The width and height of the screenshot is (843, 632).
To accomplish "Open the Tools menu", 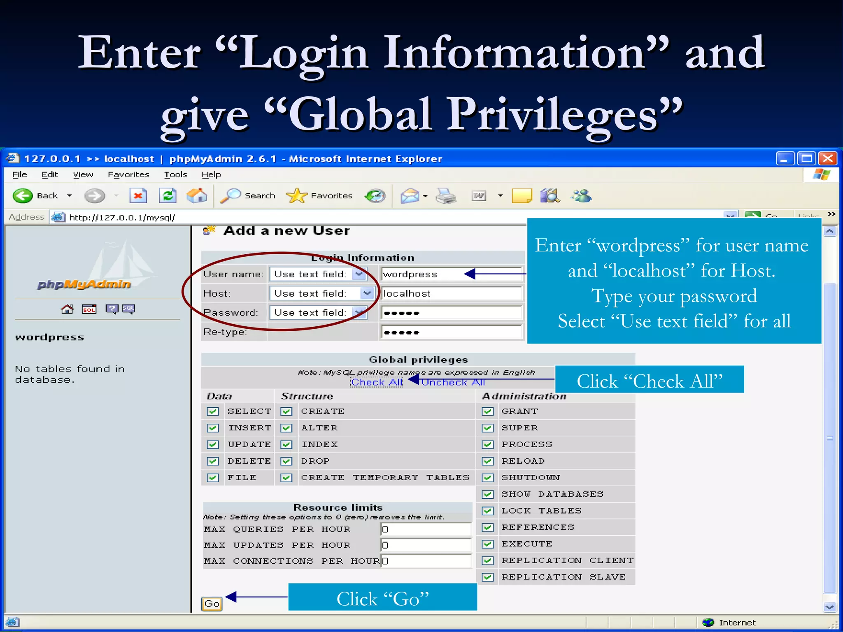I will click(175, 174).
